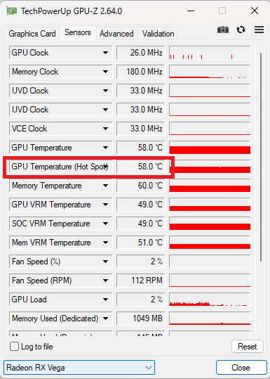The width and height of the screenshot is (270, 379).
Task: Expand the GPU Load sensor dropdown
Action: click(x=105, y=300)
